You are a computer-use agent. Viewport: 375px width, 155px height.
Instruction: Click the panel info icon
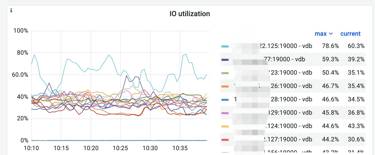pyautogui.click(x=11, y=11)
